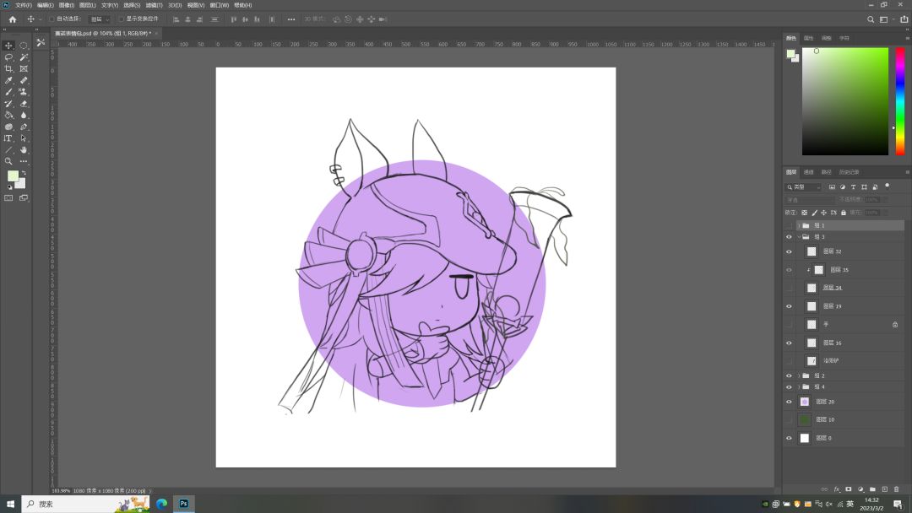The image size is (912, 513).
Task: Choose the Magic Wand tool
Action: [23, 57]
